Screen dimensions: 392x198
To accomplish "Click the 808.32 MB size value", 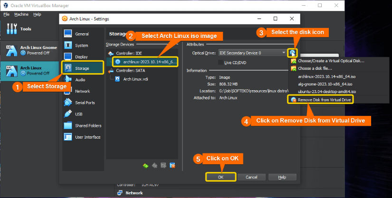I will 228,84.
